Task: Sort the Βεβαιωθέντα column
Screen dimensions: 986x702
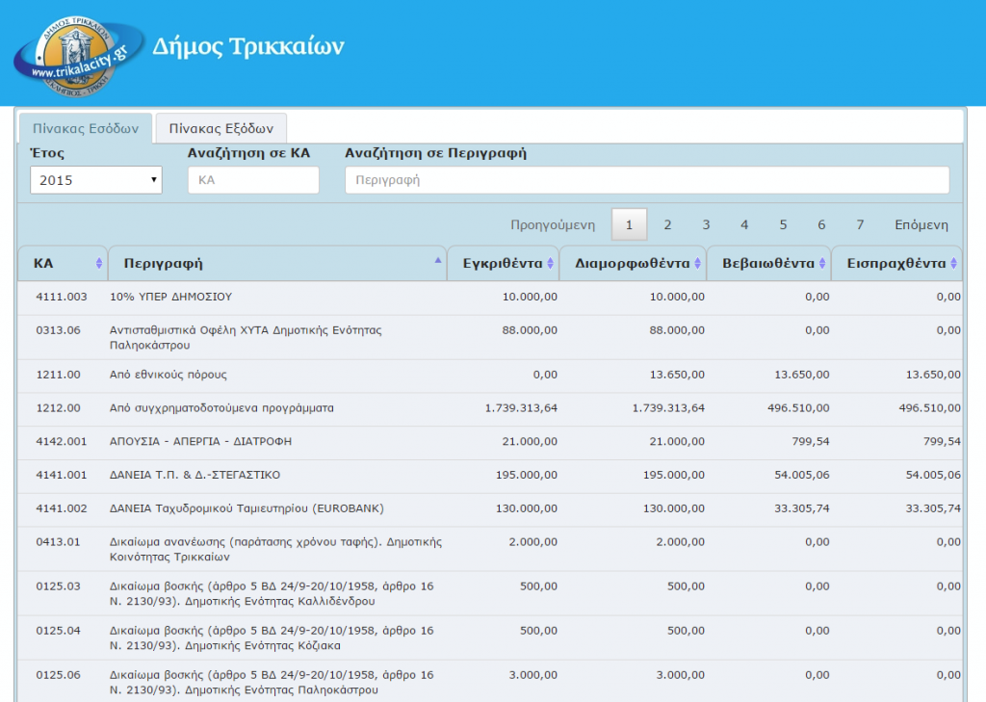Action: (823, 264)
